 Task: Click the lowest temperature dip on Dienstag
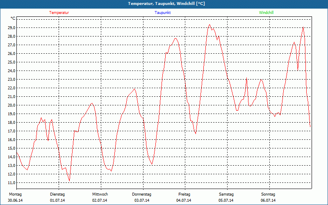click(x=69, y=181)
